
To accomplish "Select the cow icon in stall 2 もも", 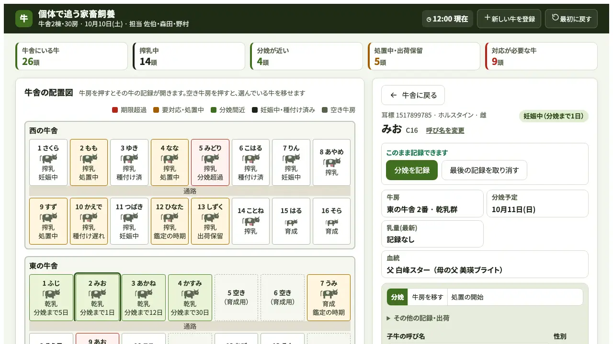I will click(89, 159).
